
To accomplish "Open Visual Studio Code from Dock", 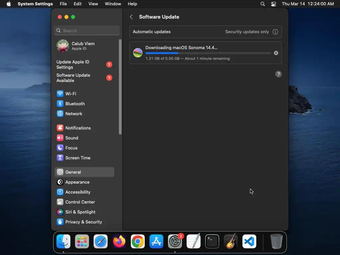I will pos(249,241).
